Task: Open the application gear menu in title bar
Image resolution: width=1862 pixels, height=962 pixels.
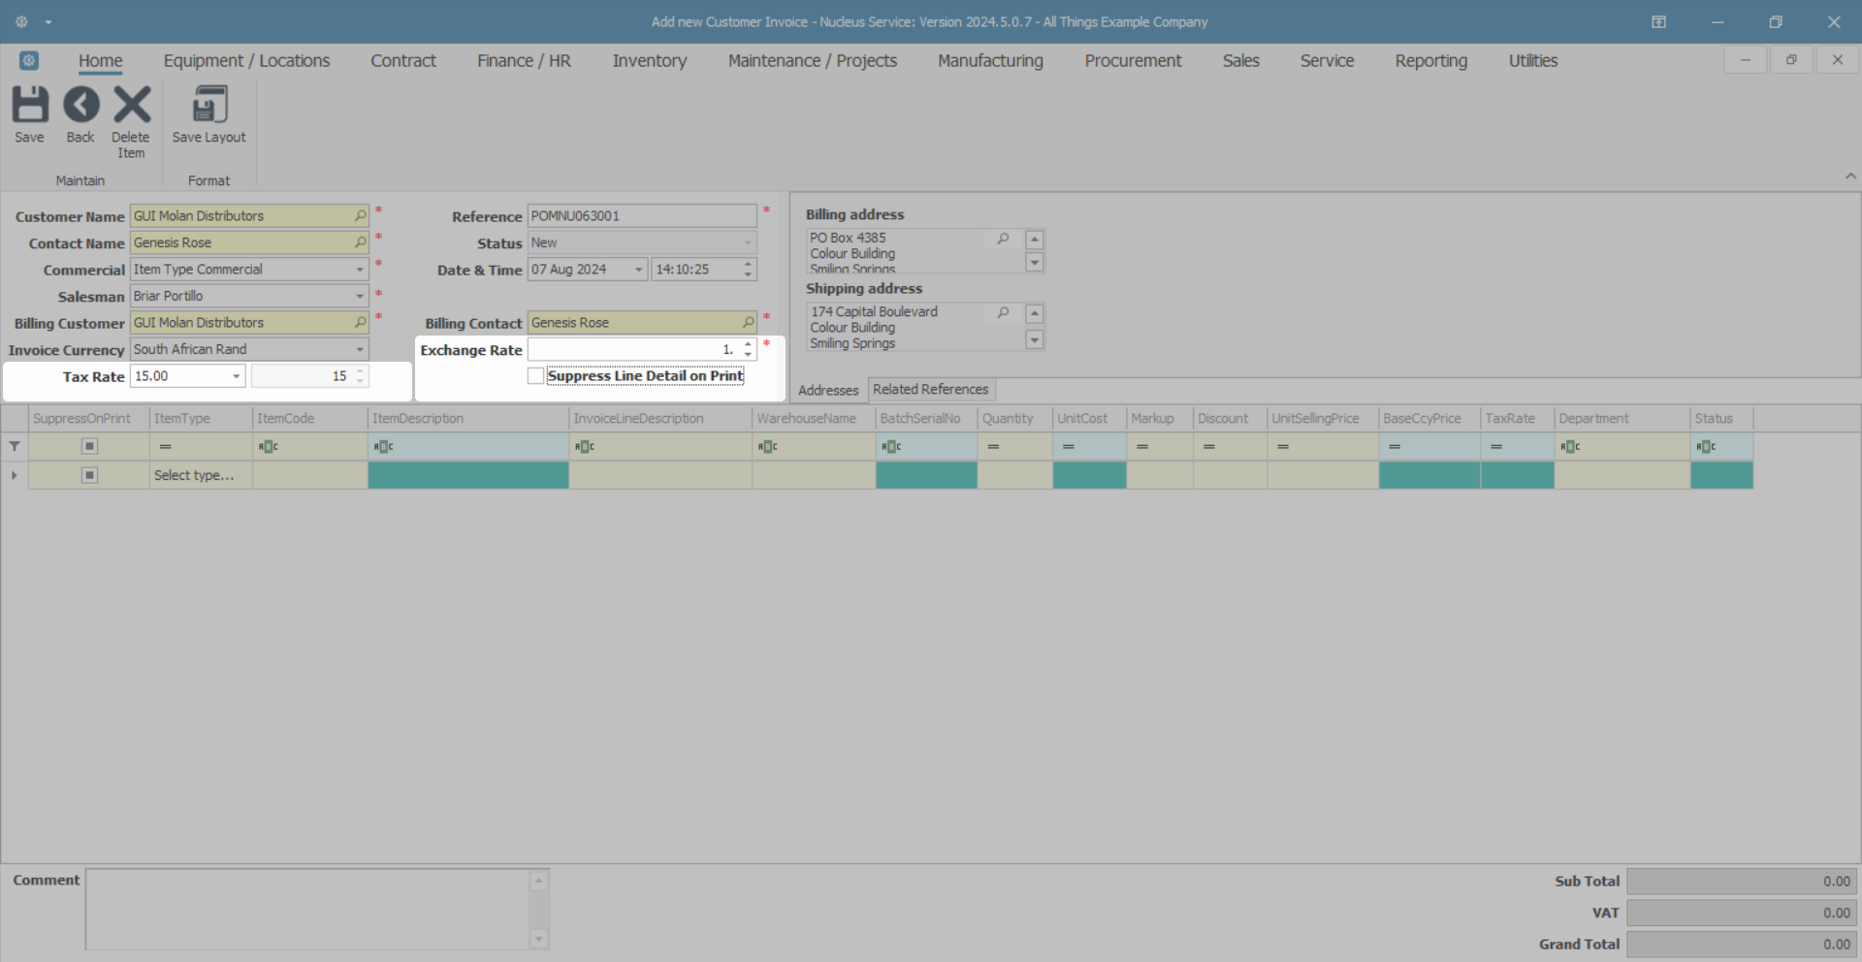Action: [21, 21]
